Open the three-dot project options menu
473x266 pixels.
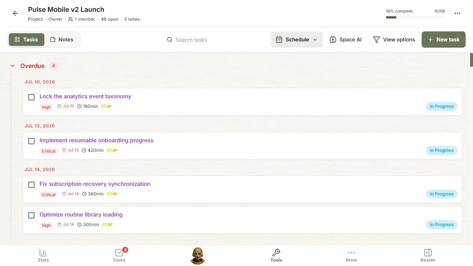point(457,13)
